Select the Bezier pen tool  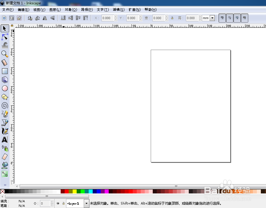point(5,123)
